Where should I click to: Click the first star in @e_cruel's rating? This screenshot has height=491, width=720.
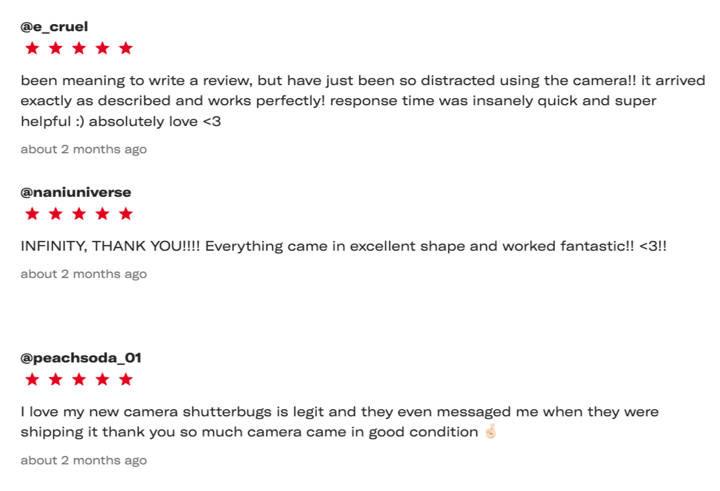32,48
